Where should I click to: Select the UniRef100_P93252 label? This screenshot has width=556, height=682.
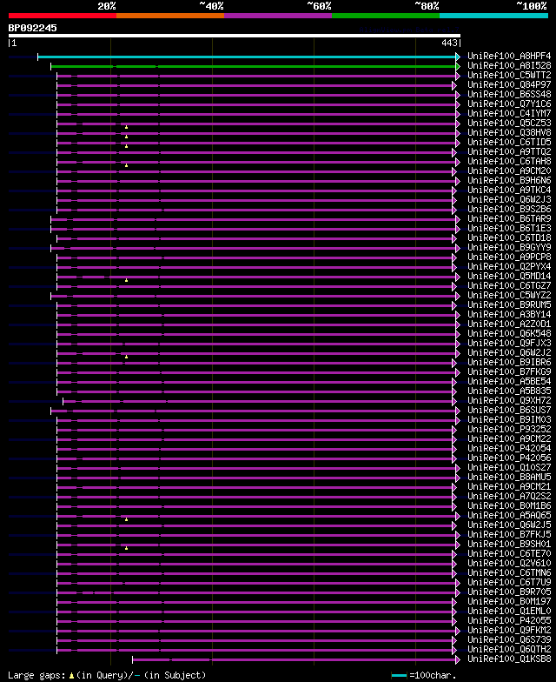(x=509, y=430)
